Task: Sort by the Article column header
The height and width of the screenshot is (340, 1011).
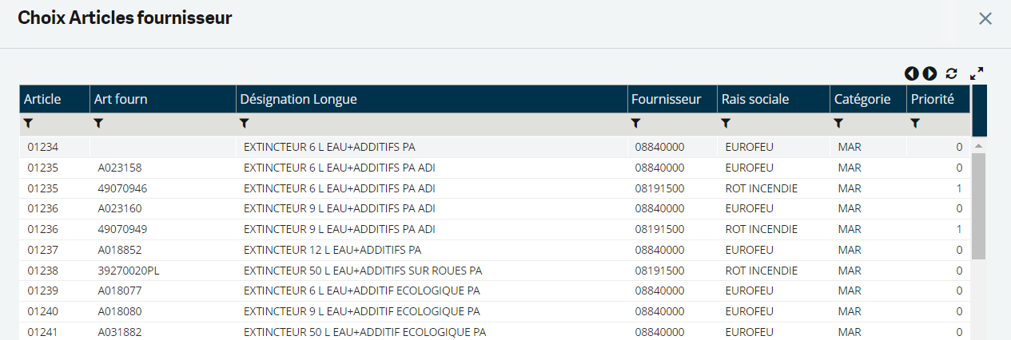Action: [42, 99]
